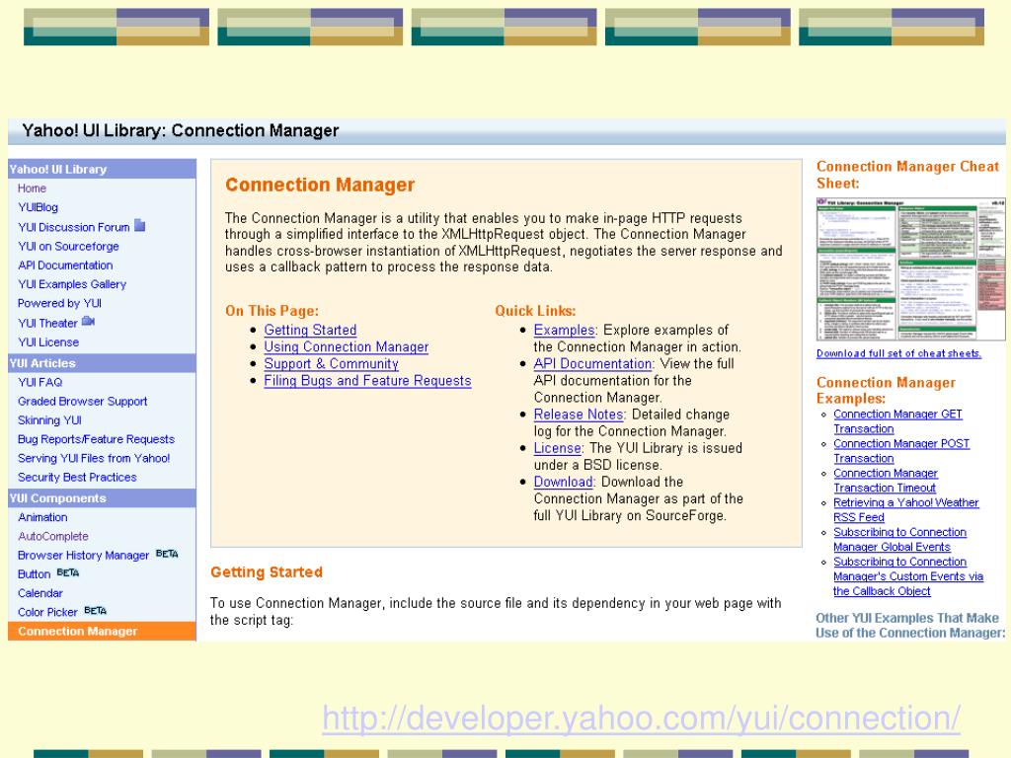Viewport: 1011px width, 758px height.
Task: Select the highlighted Connection Manager item
Action: coord(102,631)
